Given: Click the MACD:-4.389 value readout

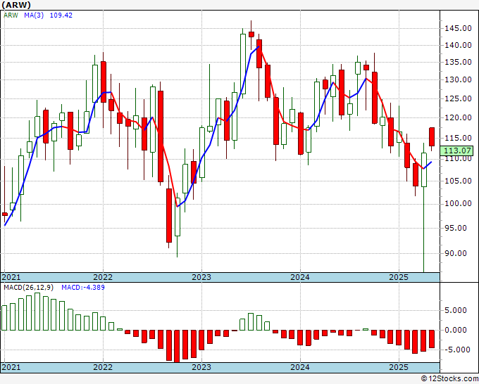Looking at the screenshot, I should click(83, 288).
